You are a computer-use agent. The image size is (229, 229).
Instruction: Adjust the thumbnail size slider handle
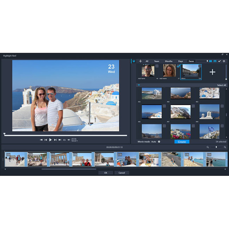tap(207, 61)
